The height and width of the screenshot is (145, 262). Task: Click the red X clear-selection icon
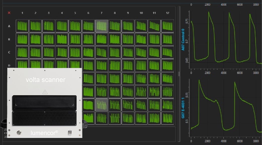coord(9,13)
